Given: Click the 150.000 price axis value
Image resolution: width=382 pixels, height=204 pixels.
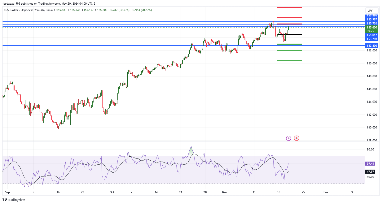Looking at the screenshot, I should click(x=372, y=63).
